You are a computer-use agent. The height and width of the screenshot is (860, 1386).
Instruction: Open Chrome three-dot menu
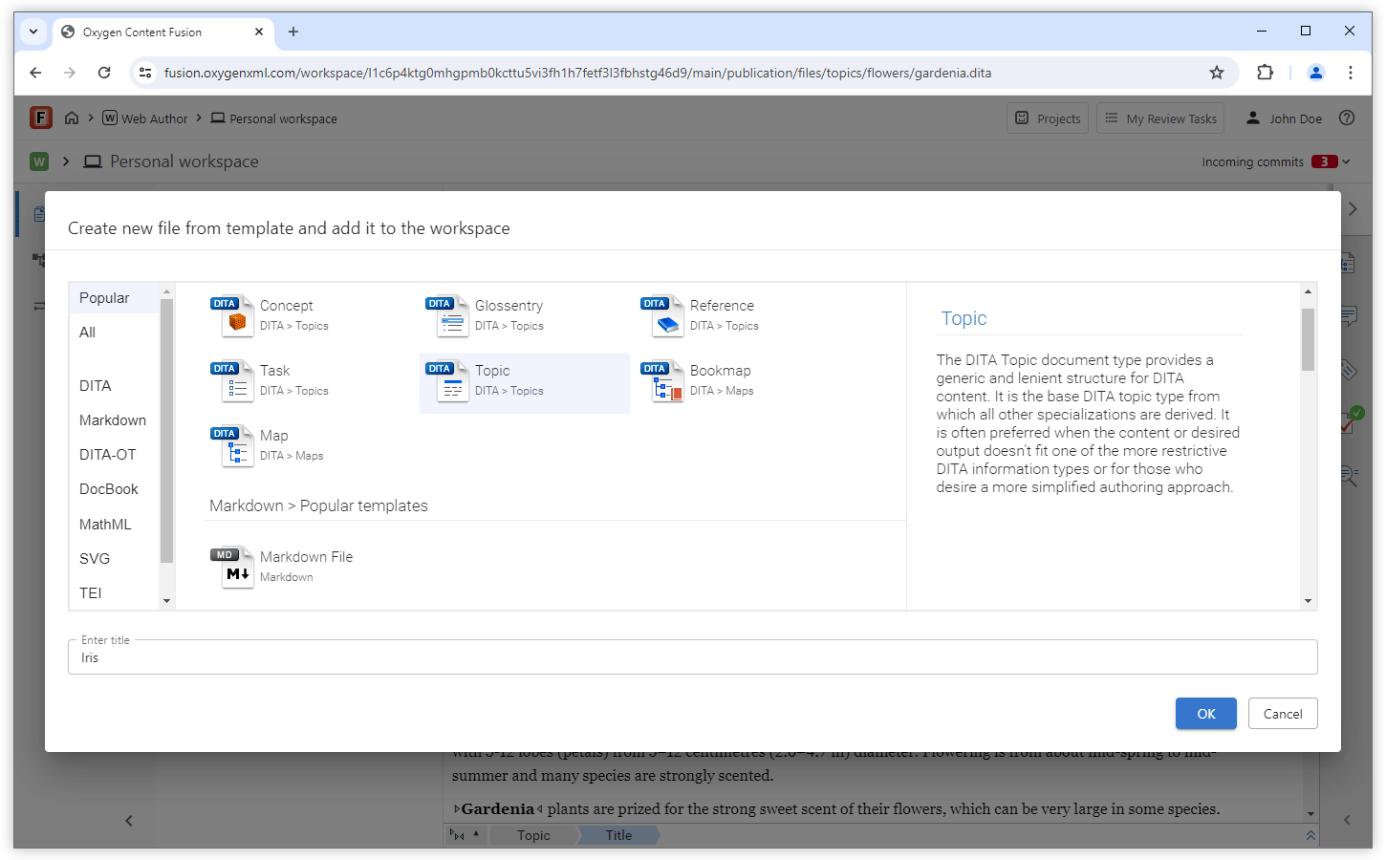1351,73
